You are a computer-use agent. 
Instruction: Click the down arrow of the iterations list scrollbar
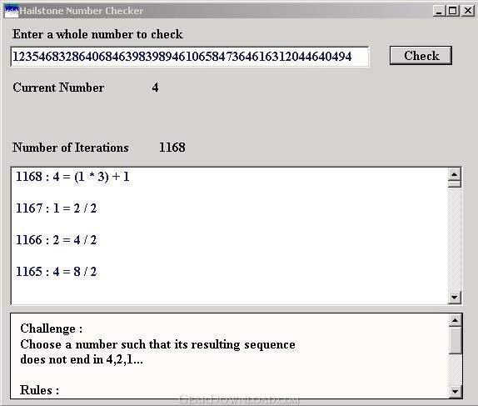point(455,298)
